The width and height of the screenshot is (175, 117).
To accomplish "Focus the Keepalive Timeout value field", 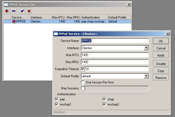I will 117,69.
